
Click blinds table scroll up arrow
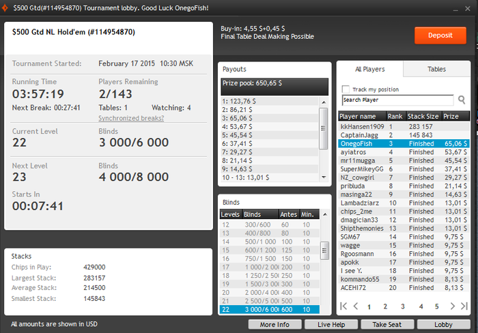[x=325, y=214]
